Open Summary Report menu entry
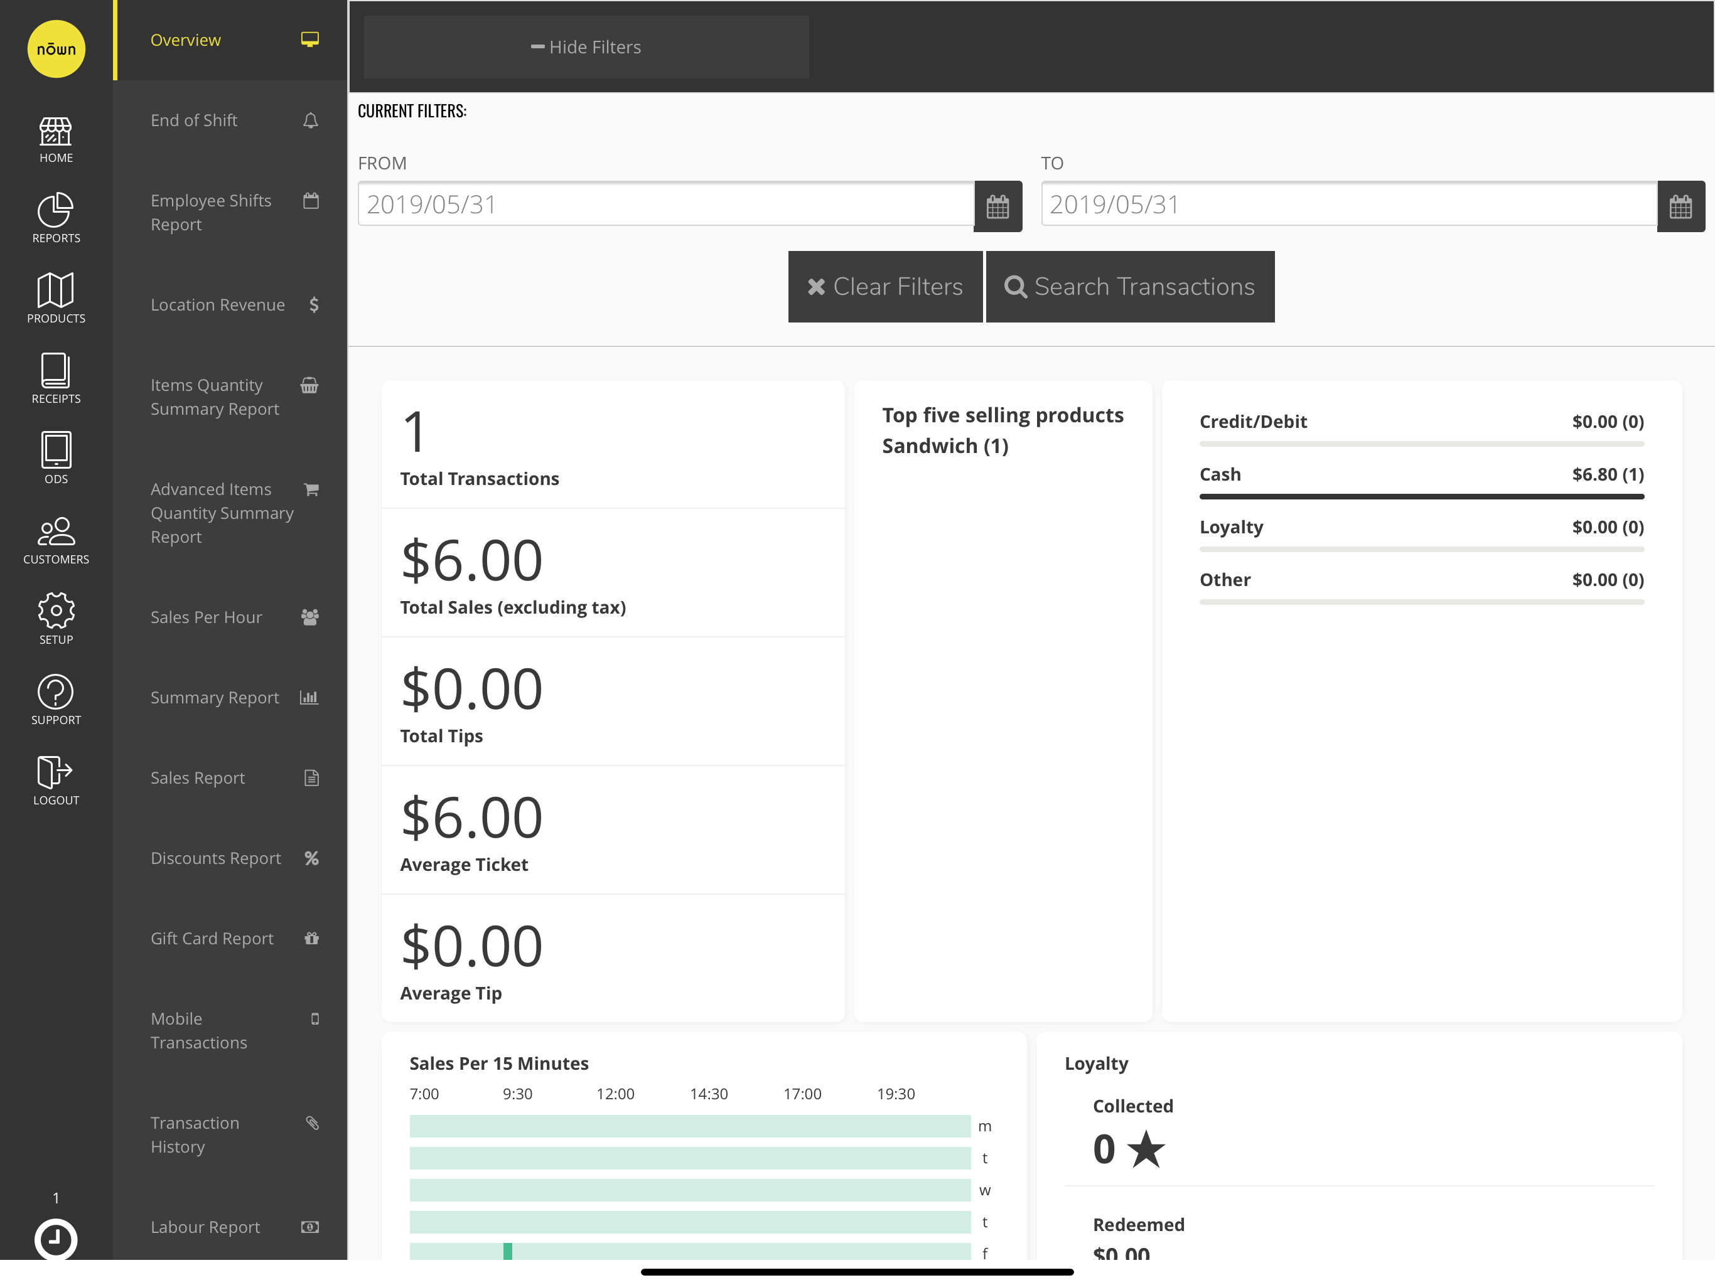1715x1285 pixels. 230,698
